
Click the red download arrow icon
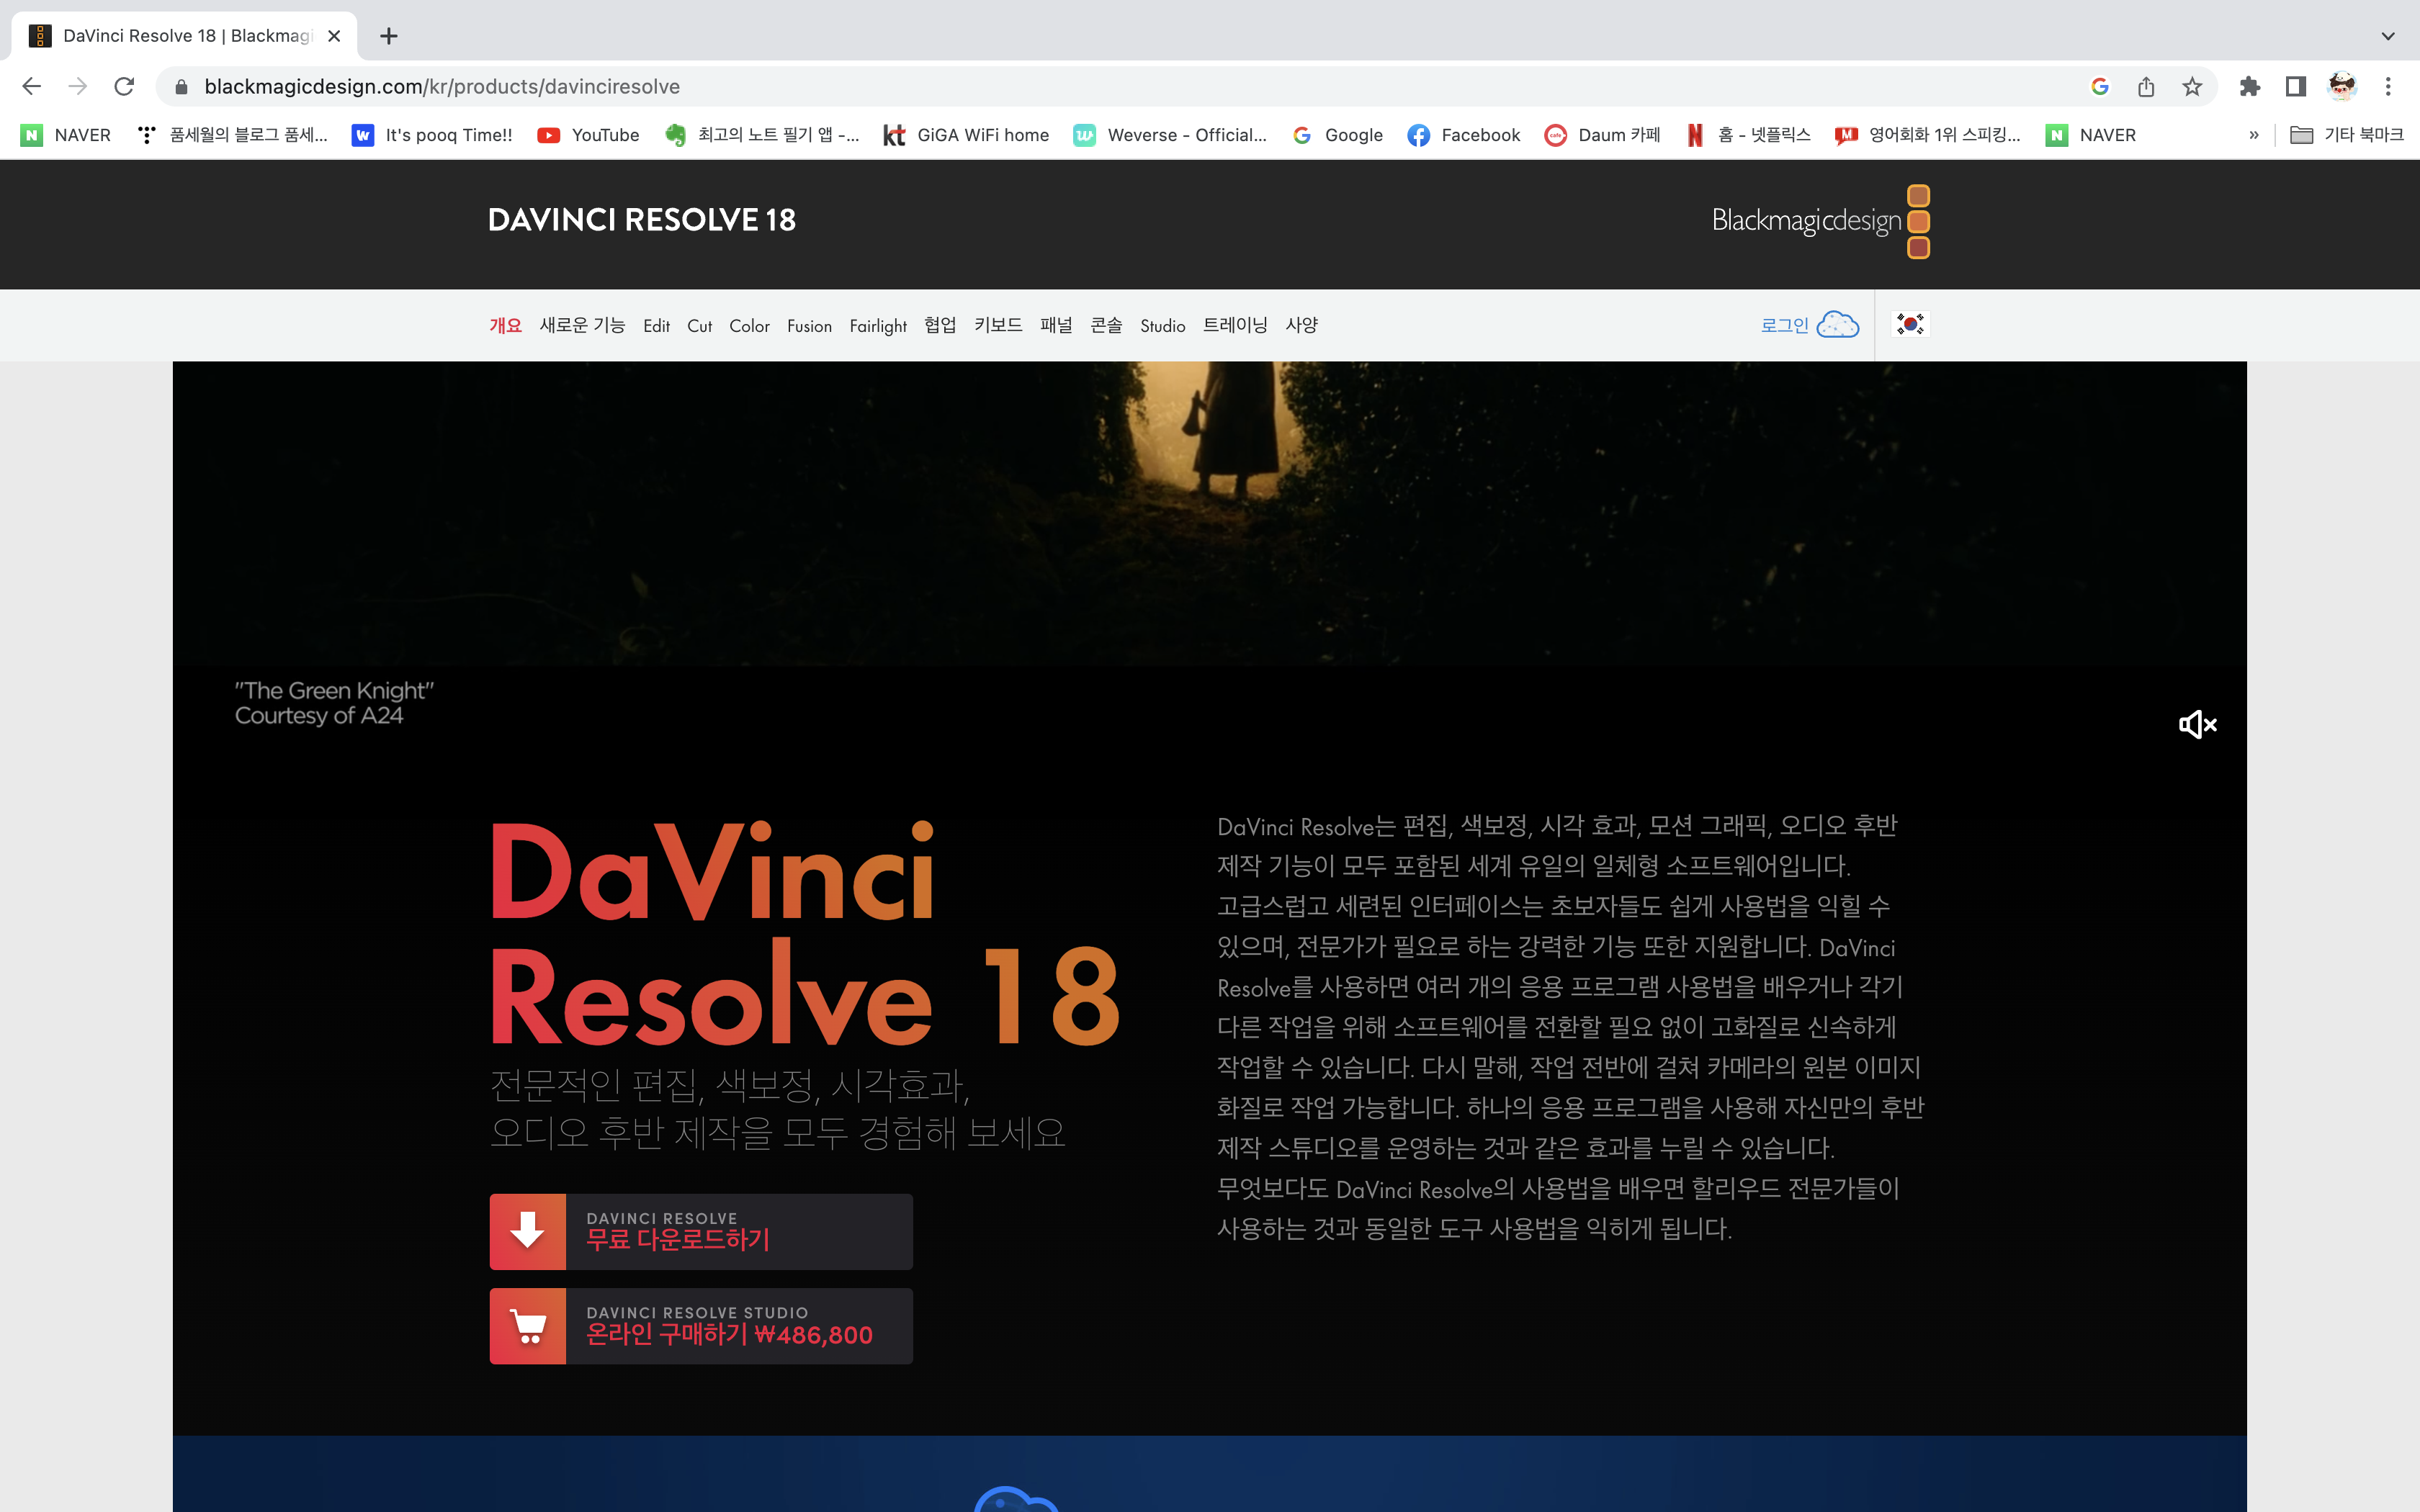(527, 1231)
